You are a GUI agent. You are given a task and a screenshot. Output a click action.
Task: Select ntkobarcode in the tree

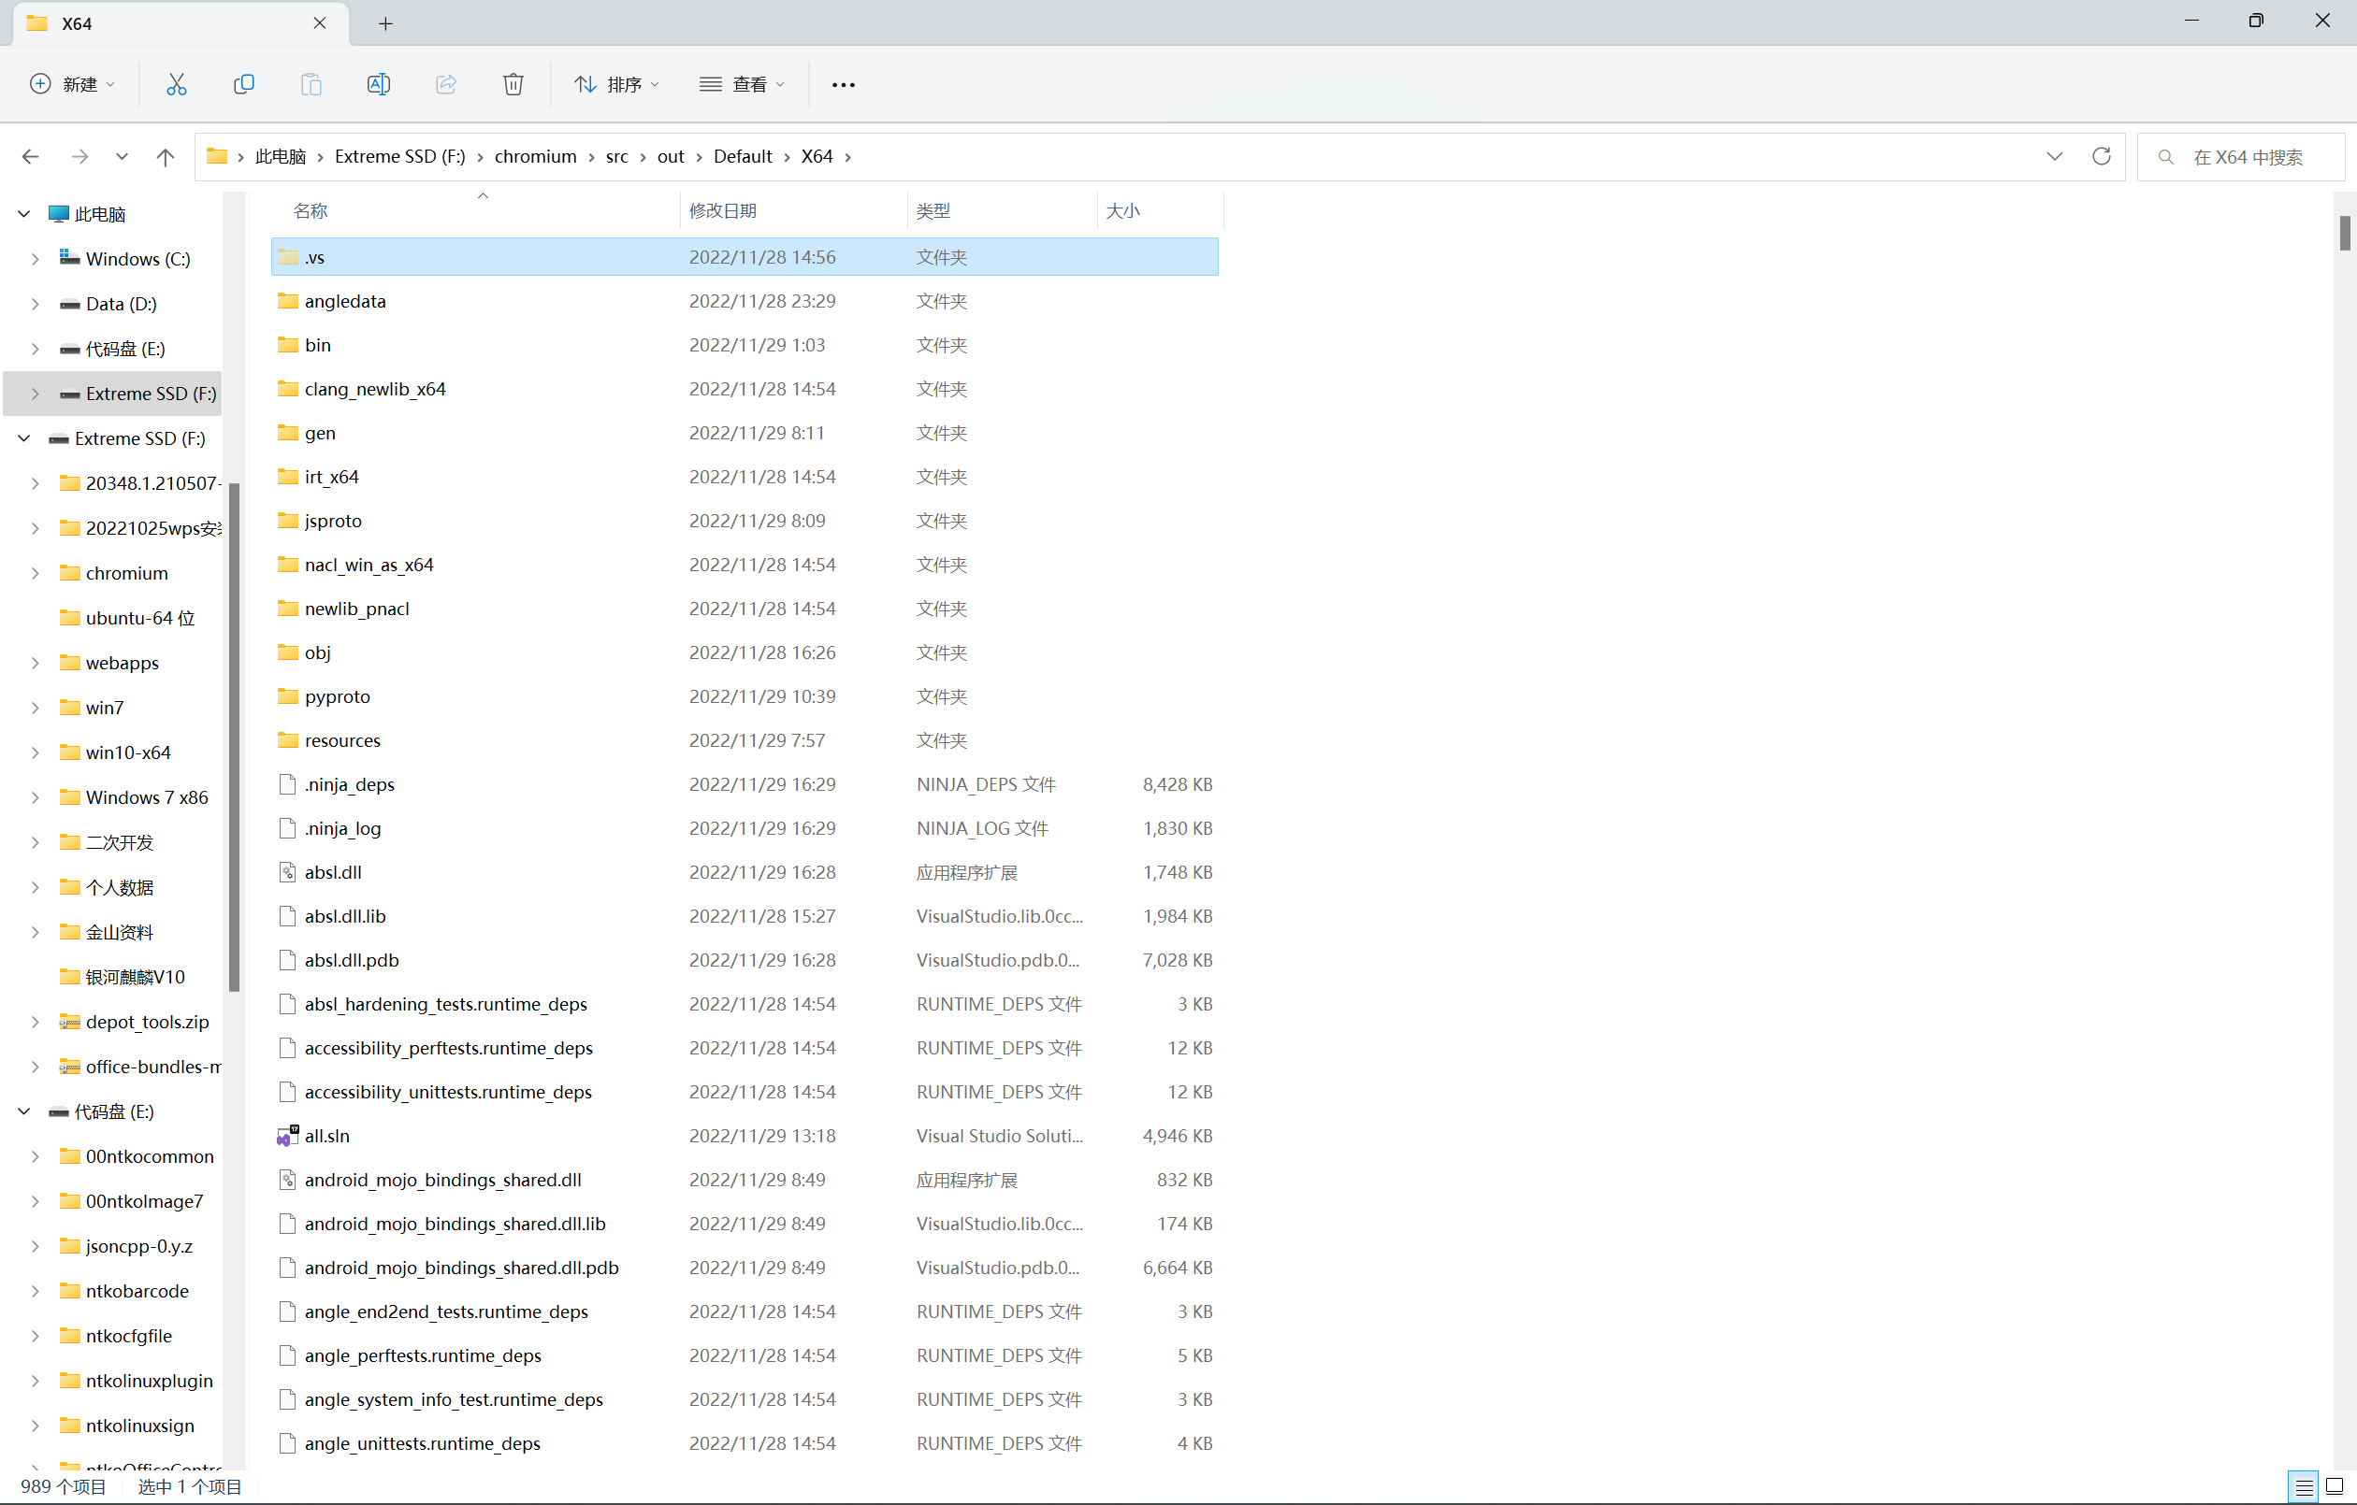click(x=136, y=1291)
